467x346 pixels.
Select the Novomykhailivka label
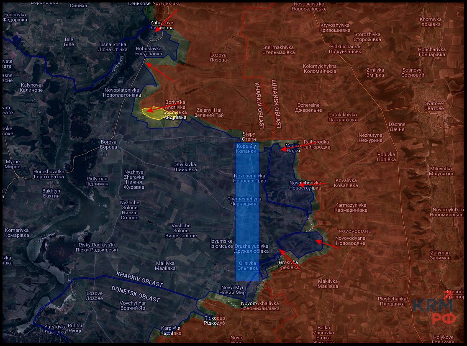[x=259, y=306]
